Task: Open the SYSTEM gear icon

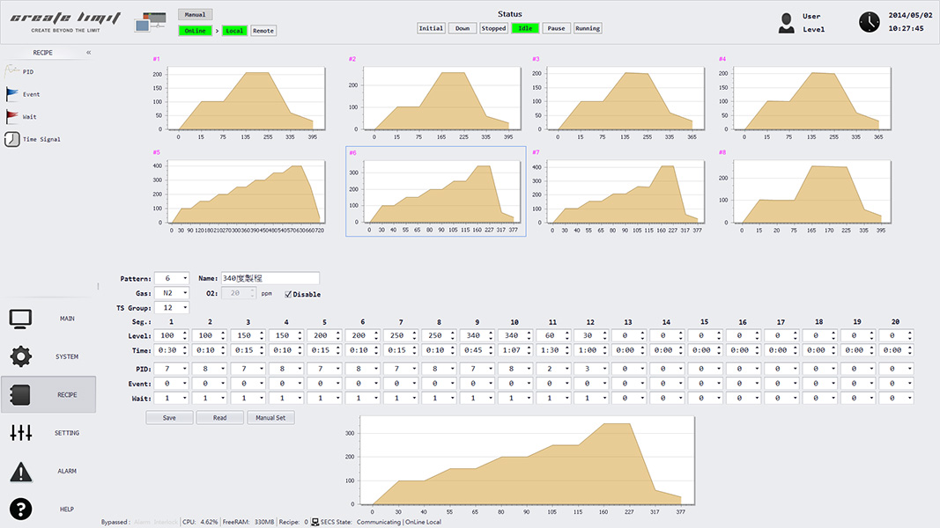Action: (20, 356)
